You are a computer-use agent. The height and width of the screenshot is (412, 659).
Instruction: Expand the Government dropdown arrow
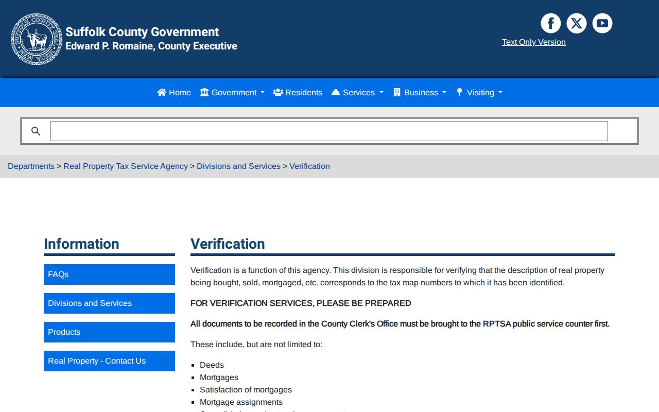tap(262, 93)
